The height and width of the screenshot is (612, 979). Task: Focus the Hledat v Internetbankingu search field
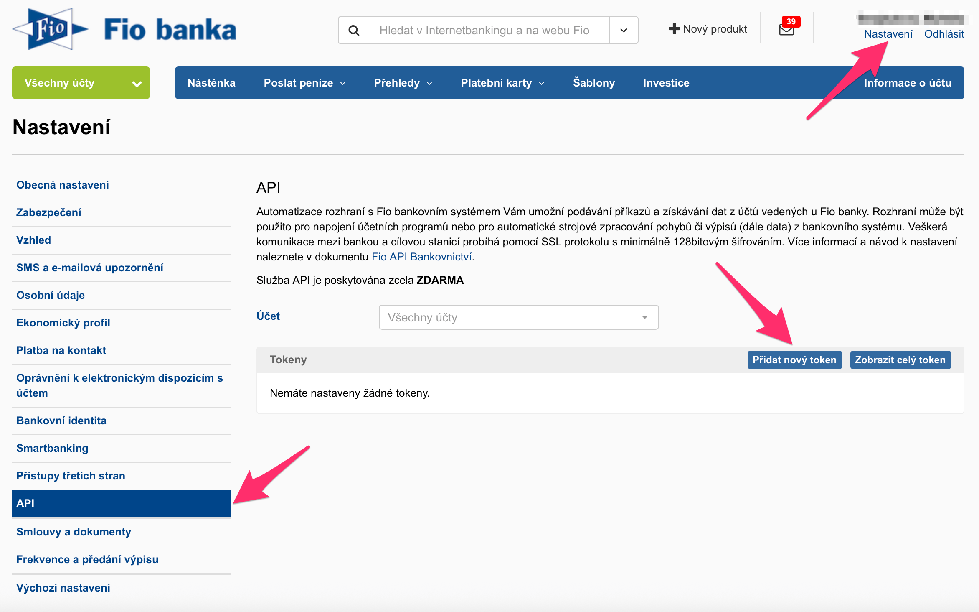[484, 30]
